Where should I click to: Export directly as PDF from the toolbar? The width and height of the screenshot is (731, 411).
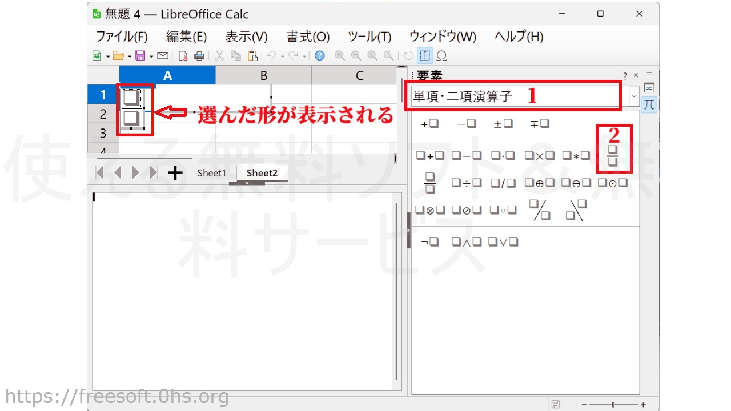(183, 55)
